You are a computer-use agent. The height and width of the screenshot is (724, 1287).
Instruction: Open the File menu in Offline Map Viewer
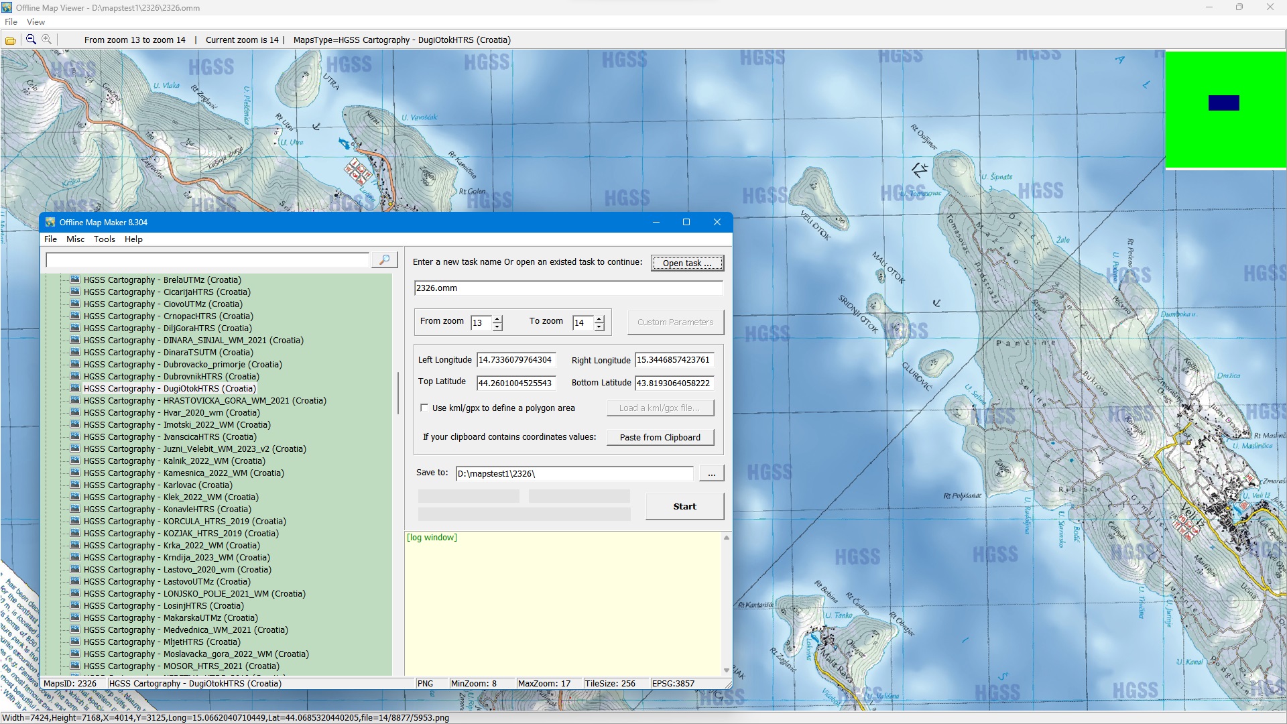coord(11,22)
